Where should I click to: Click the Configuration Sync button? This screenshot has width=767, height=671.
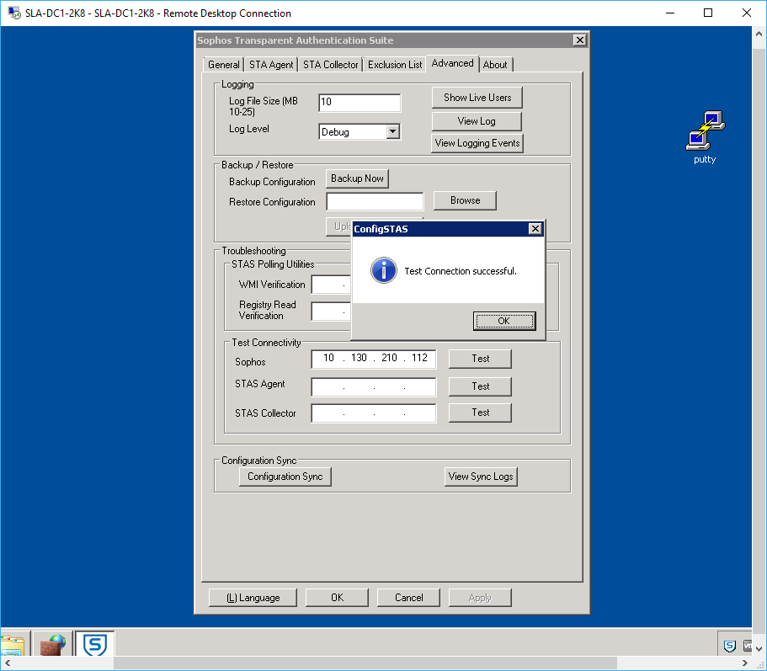(285, 477)
